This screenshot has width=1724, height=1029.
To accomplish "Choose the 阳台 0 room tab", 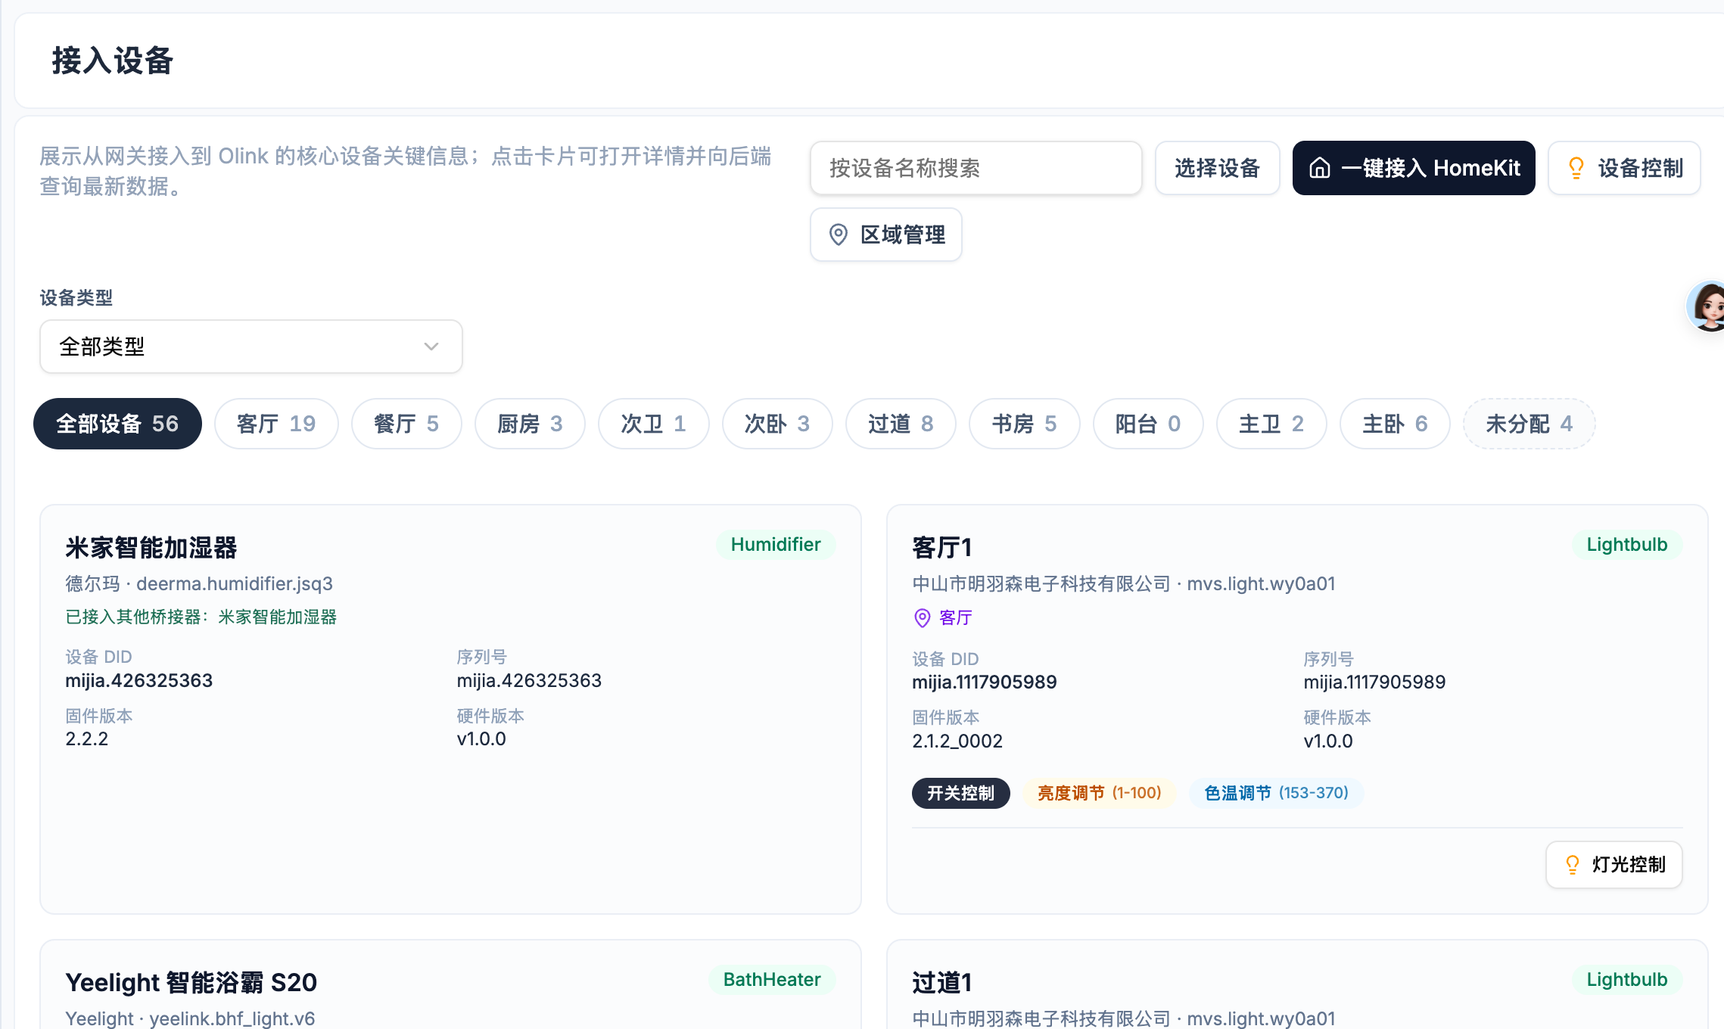I will click(1148, 424).
